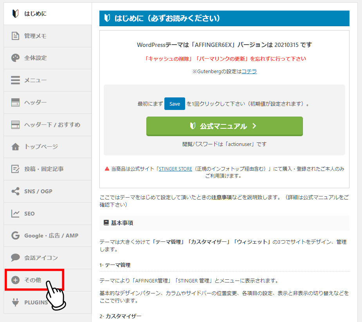Click the 1- テーマ管理 subheading
The image size is (362, 322).
coord(115,265)
